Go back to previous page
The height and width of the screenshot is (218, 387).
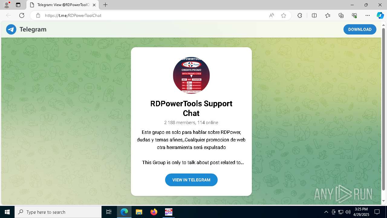tap(8, 15)
